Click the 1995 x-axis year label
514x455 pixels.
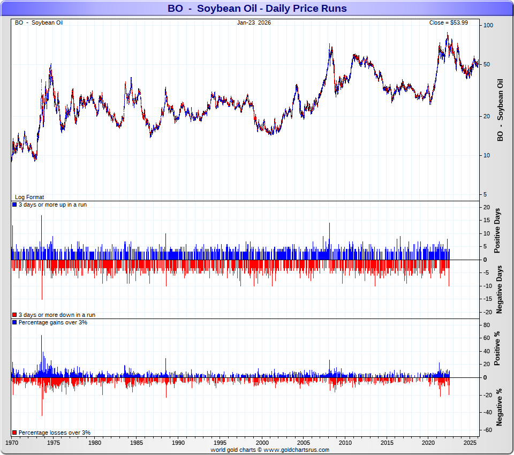pos(220,443)
